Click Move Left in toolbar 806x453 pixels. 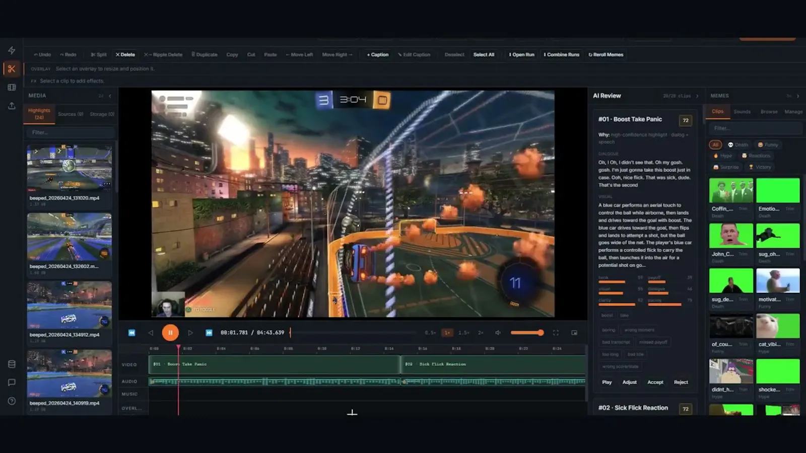pyautogui.click(x=299, y=54)
